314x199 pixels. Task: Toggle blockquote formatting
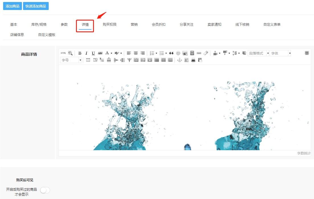(x=171, y=53)
